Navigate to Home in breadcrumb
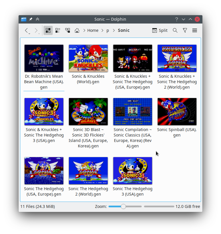Viewport: 221px width, 234px height. [x=93, y=30]
